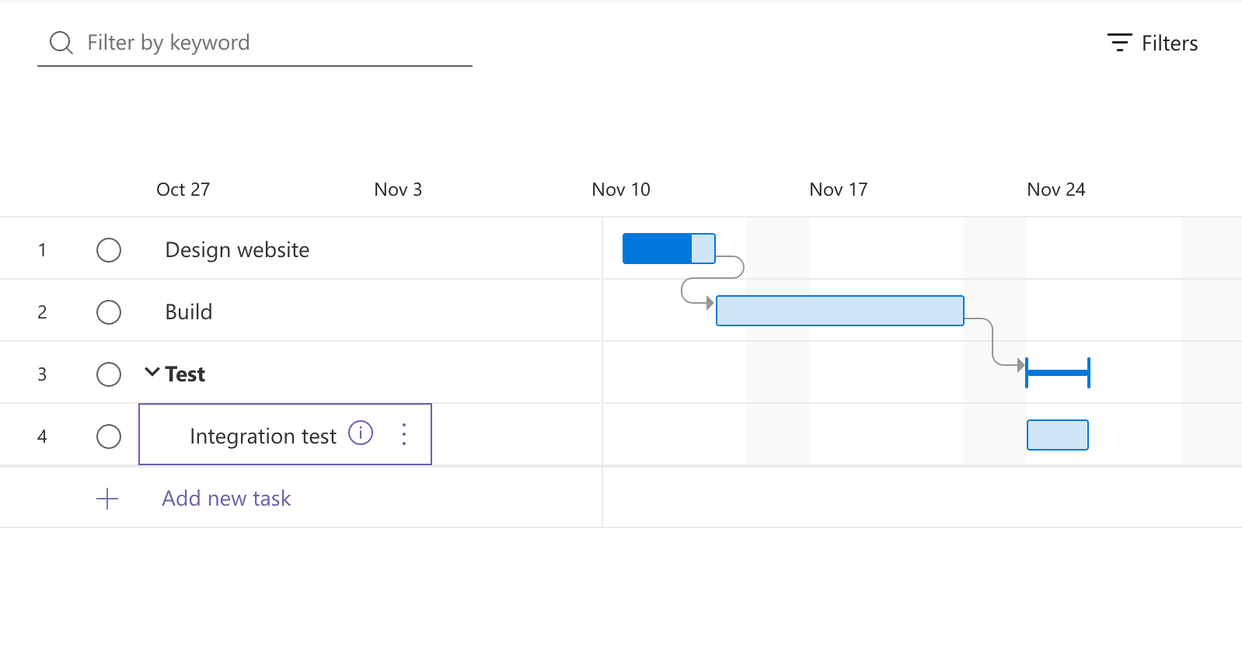Viewport: 1242px width, 668px height.
Task: Click the search magnifier icon
Action: click(x=61, y=43)
